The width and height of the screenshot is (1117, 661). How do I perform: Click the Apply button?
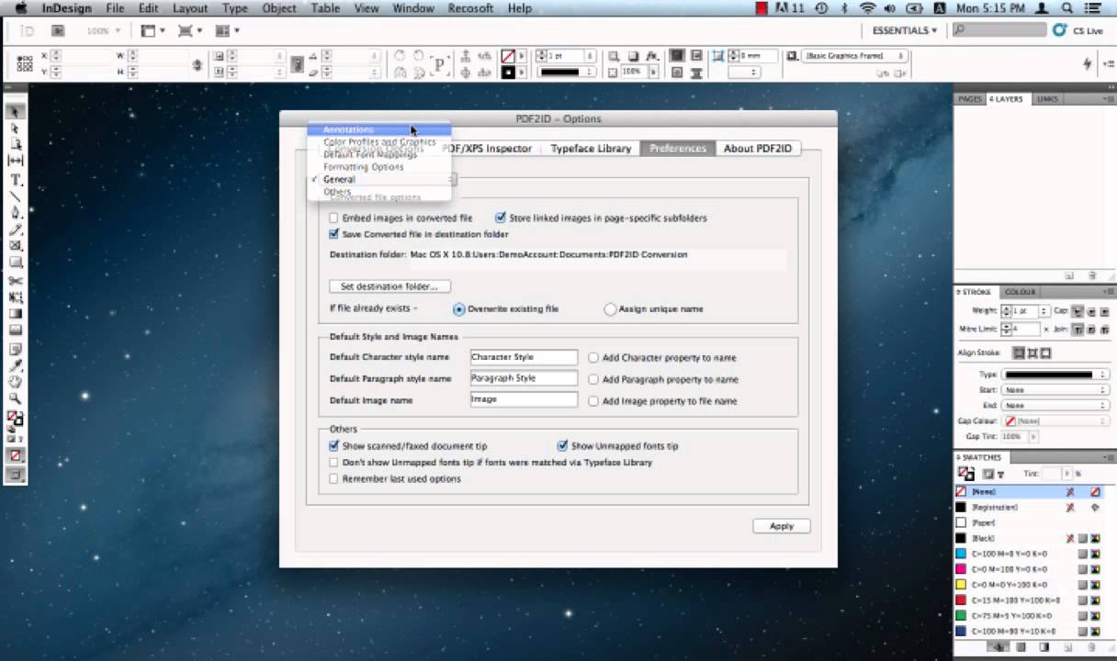tap(782, 526)
